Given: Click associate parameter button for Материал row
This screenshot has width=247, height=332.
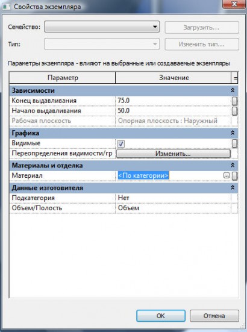Looking at the screenshot, I should pyautogui.click(x=234, y=176).
